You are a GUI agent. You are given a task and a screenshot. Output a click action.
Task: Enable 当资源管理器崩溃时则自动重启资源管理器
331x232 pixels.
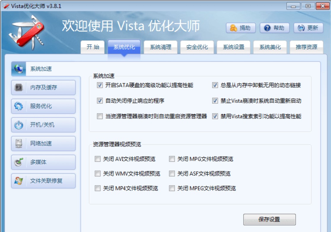[x=100, y=116]
